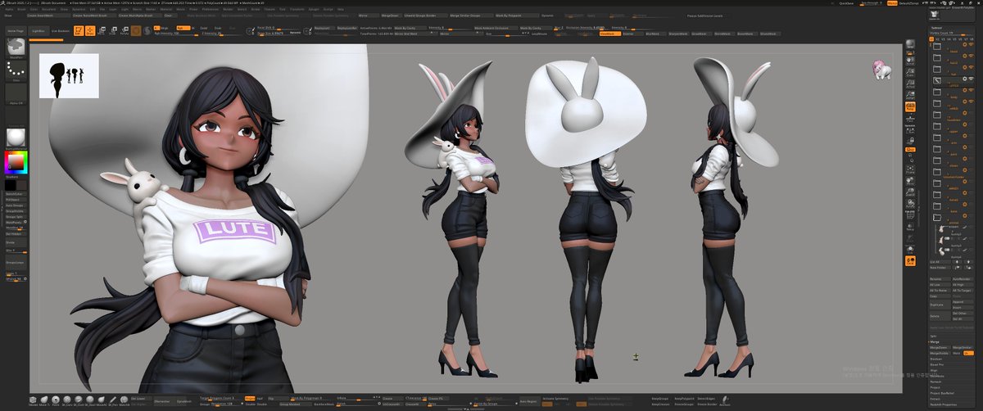Toggle the Zadd sculpt mode
This screenshot has height=411, width=983.
[203, 27]
